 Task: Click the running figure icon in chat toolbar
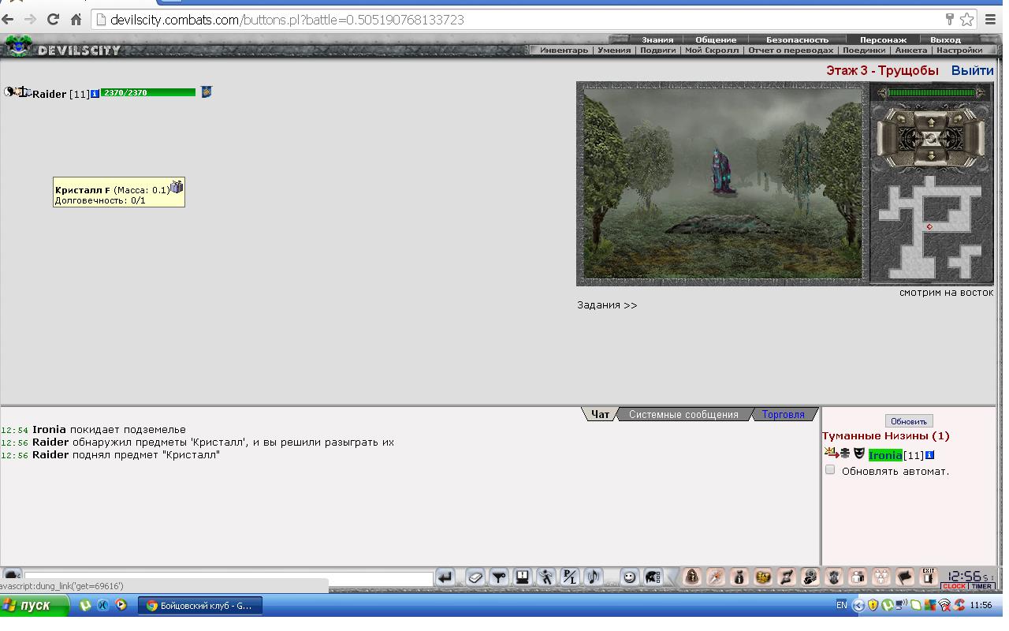(x=546, y=577)
